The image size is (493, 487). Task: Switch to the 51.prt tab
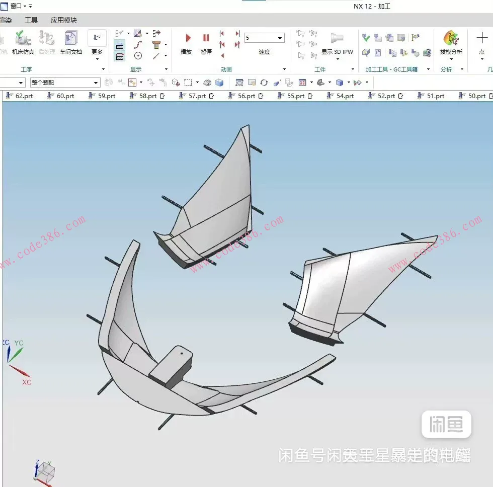point(431,96)
